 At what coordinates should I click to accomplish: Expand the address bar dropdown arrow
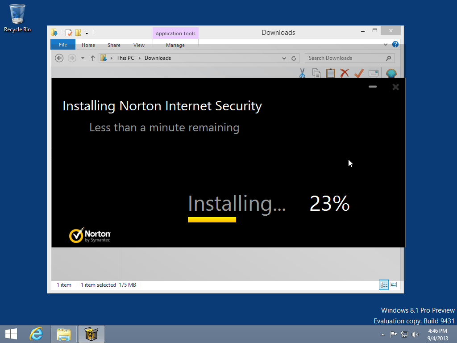coord(284,58)
